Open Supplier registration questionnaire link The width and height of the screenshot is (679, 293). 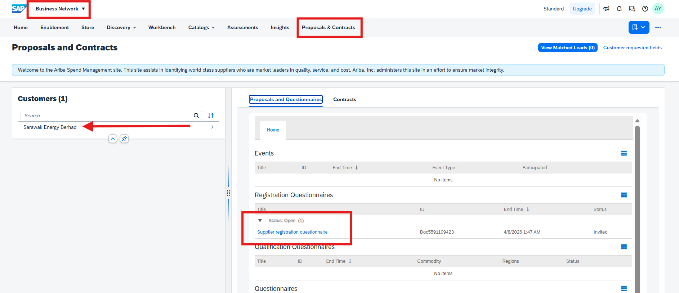(292, 232)
